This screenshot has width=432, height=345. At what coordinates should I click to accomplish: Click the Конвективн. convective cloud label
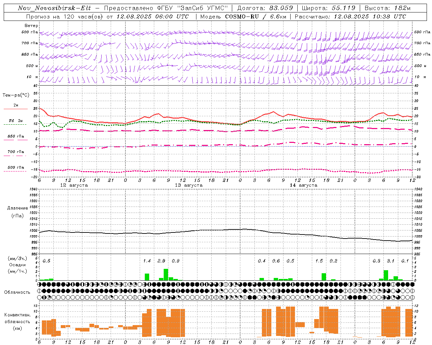pos(18,315)
